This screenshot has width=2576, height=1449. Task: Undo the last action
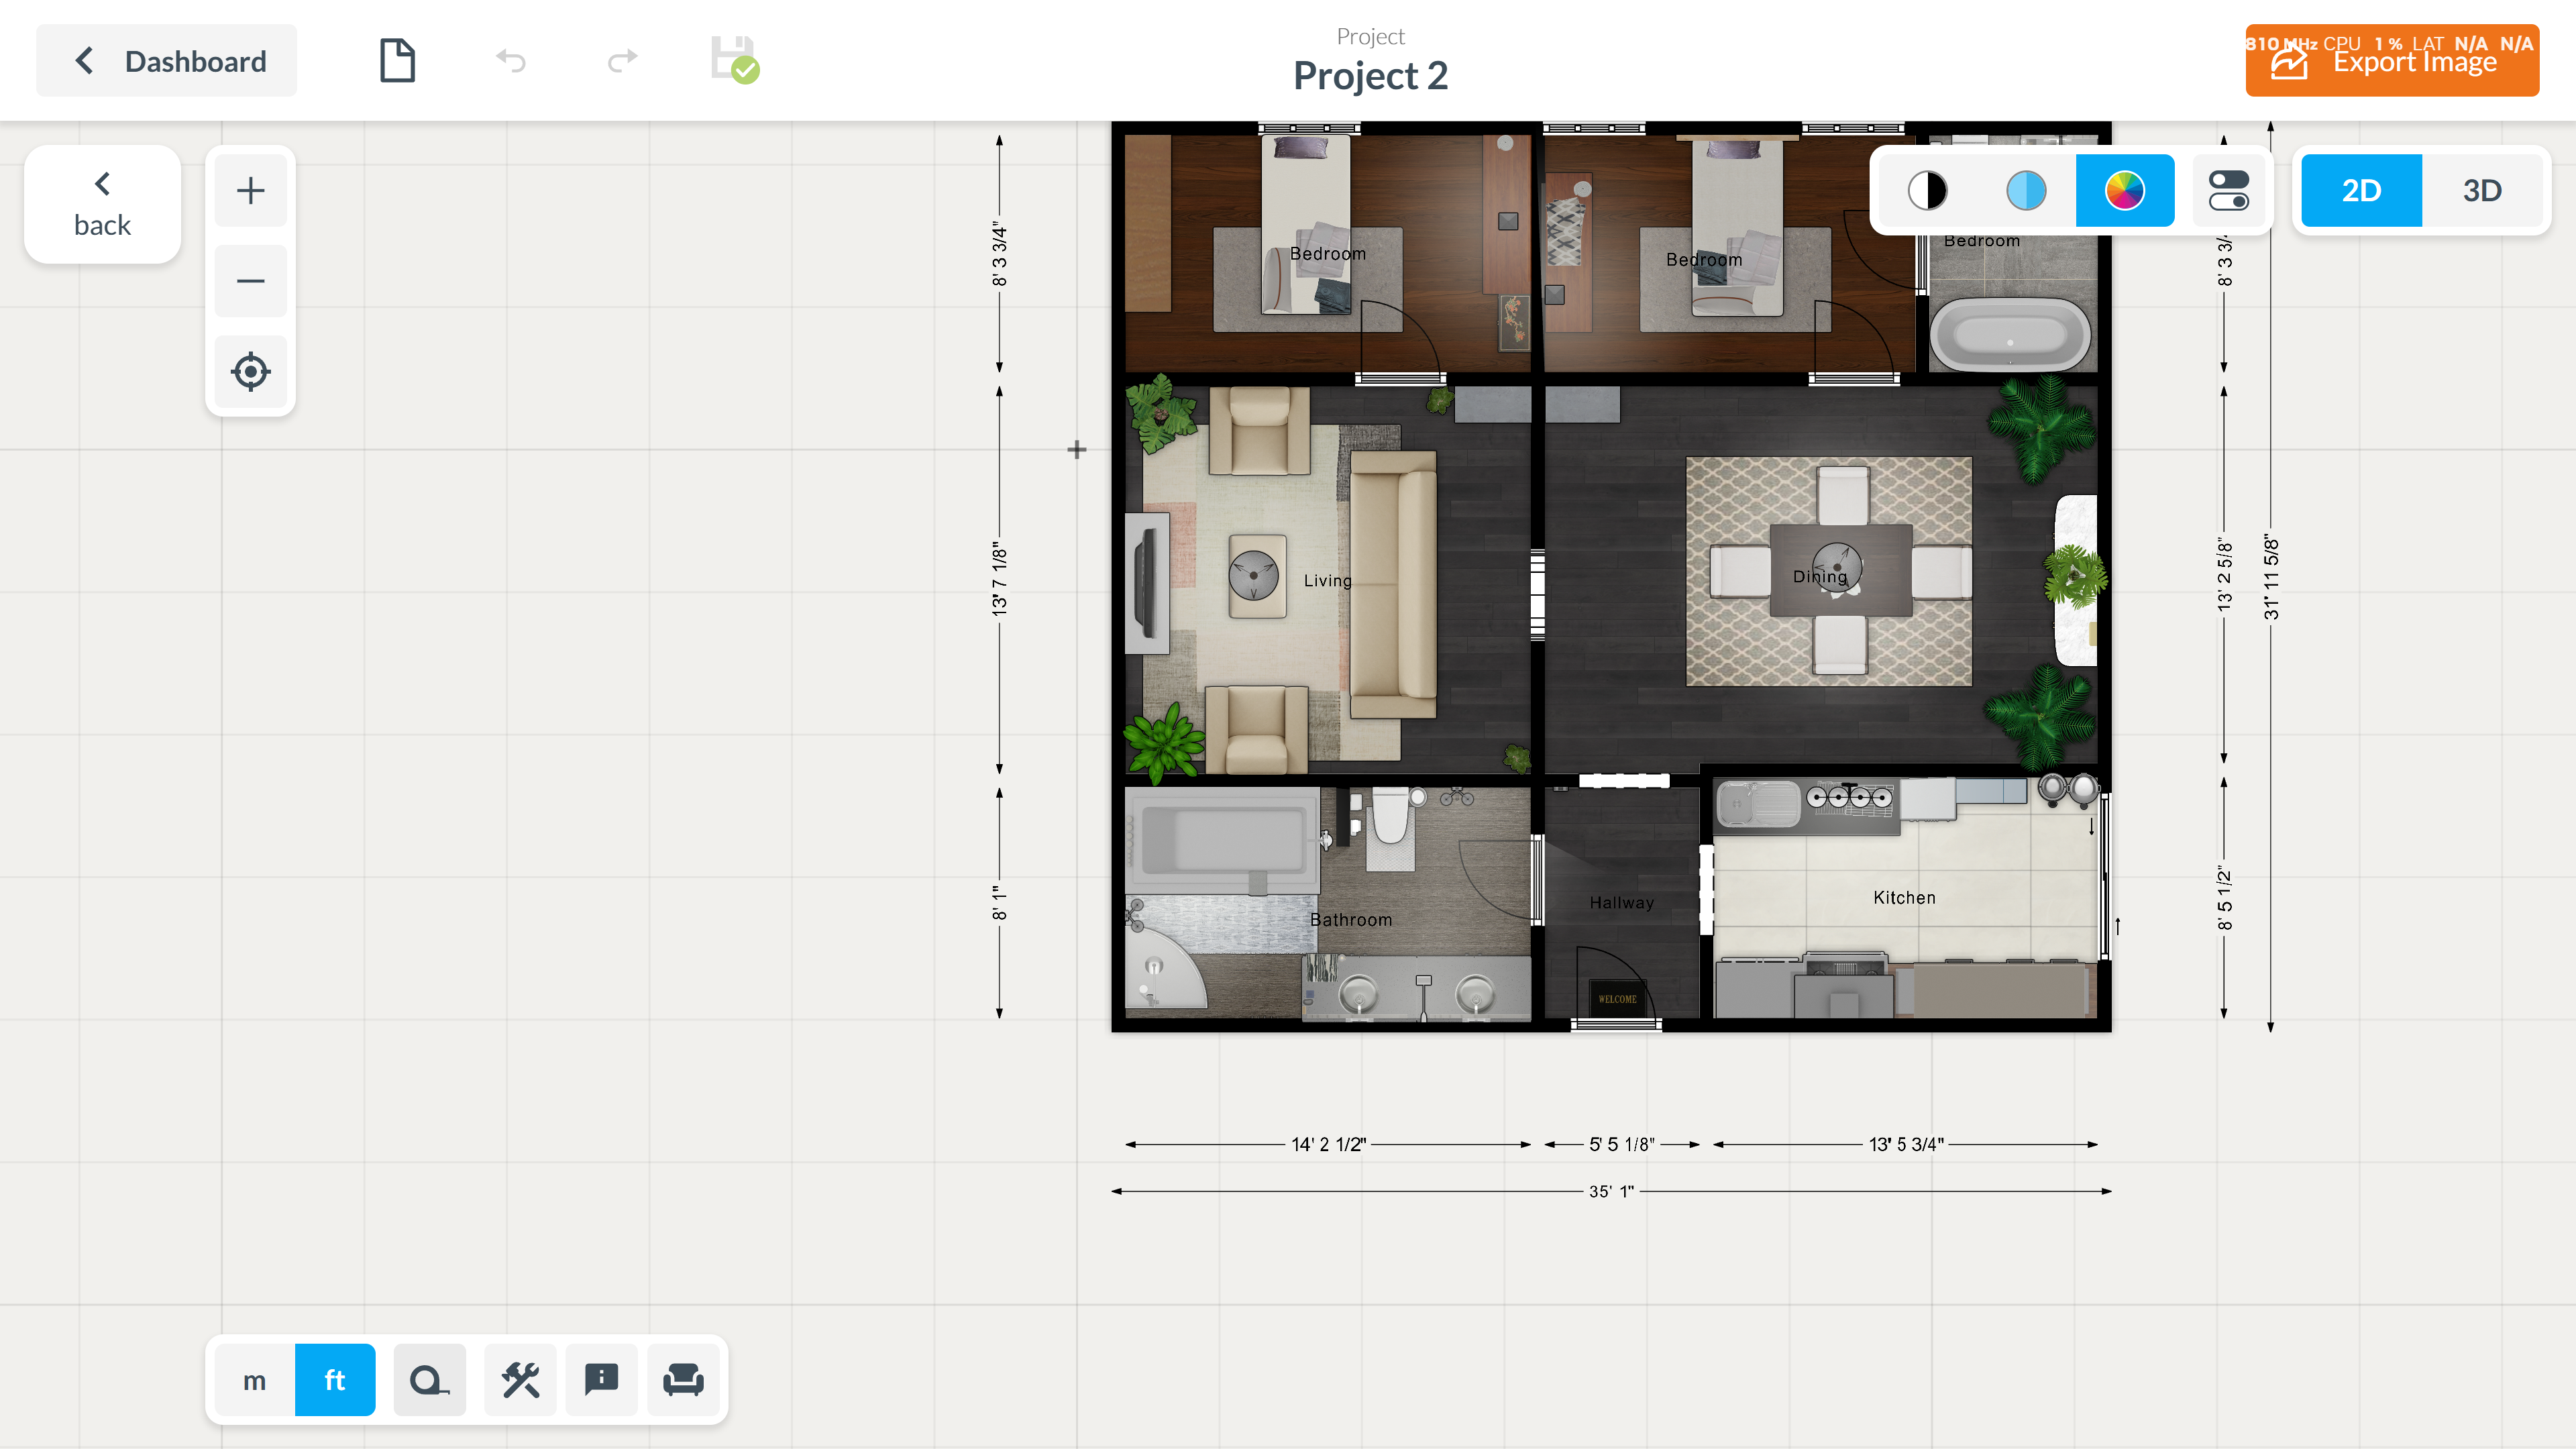click(x=511, y=61)
